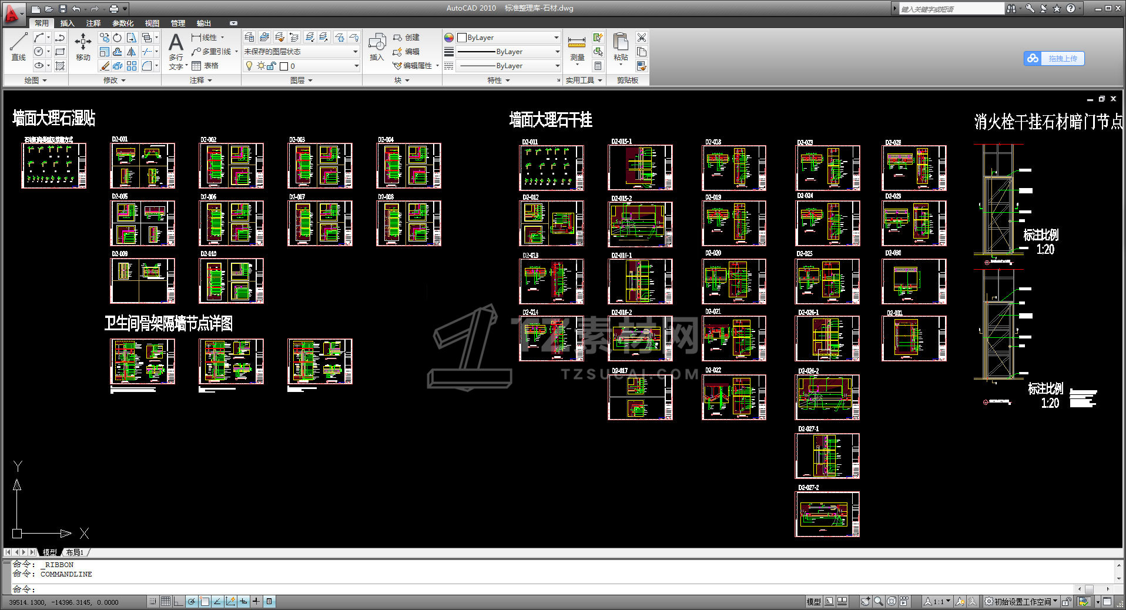Save the drawing with the floppy icon

pyautogui.click(x=62, y=9)
